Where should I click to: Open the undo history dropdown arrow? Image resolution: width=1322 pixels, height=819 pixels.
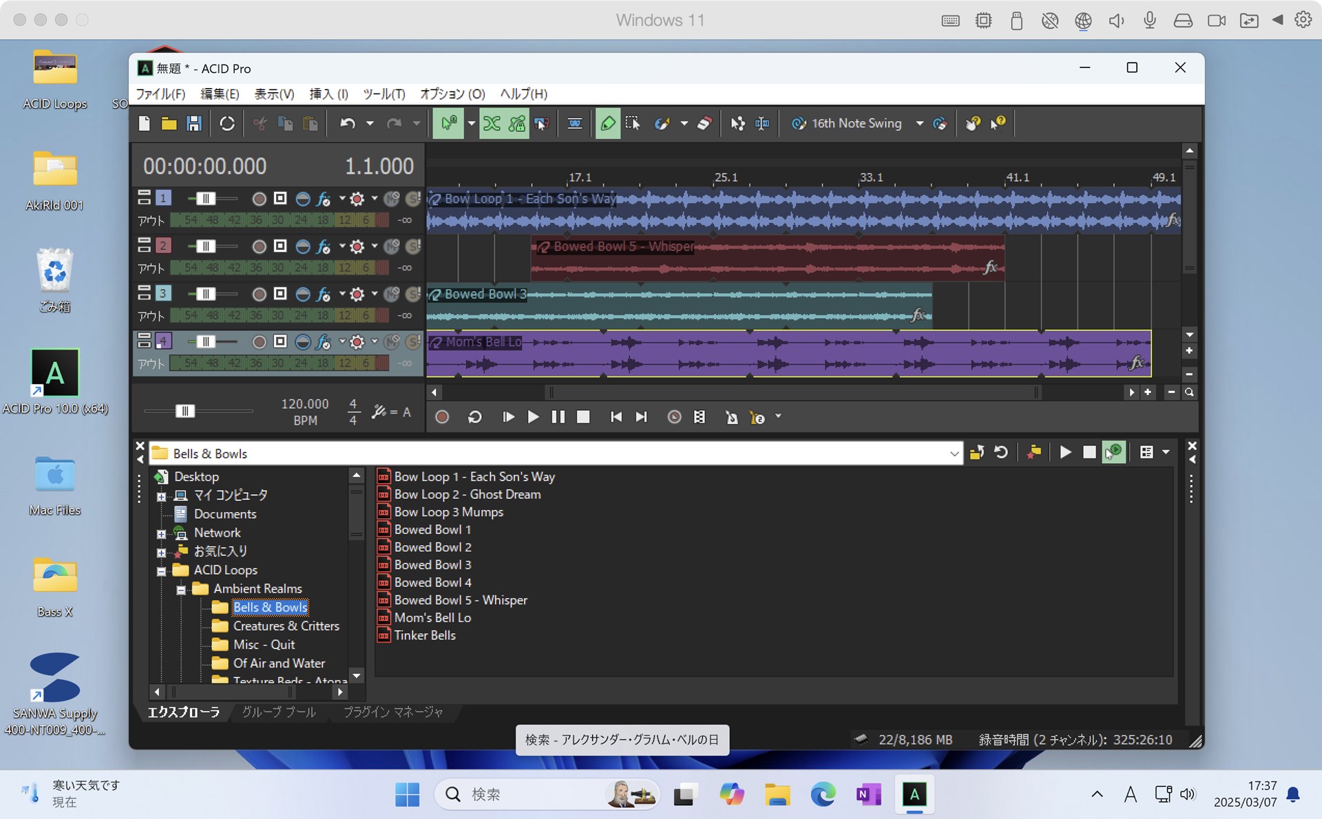pyautogui.click(x=370, y=123)
